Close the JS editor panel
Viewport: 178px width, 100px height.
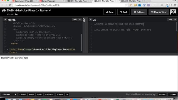pyautogui.click(x=175, y=20)
